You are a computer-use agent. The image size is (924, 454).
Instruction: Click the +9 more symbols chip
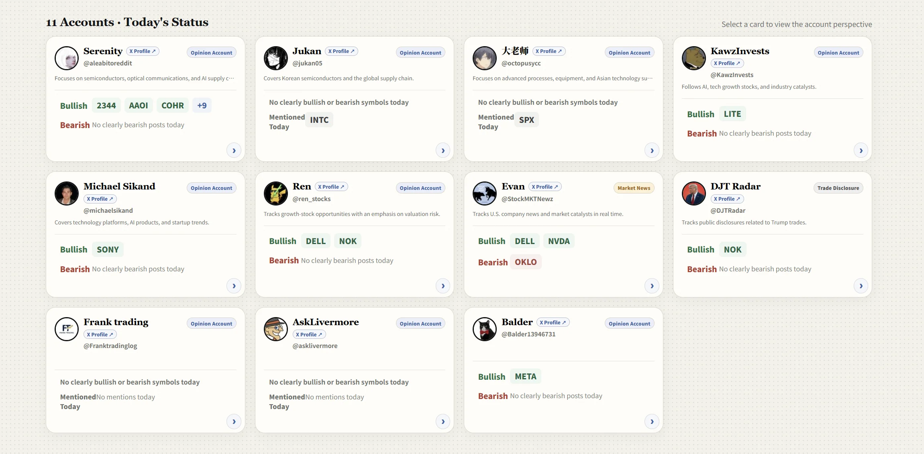pos(202,106)
